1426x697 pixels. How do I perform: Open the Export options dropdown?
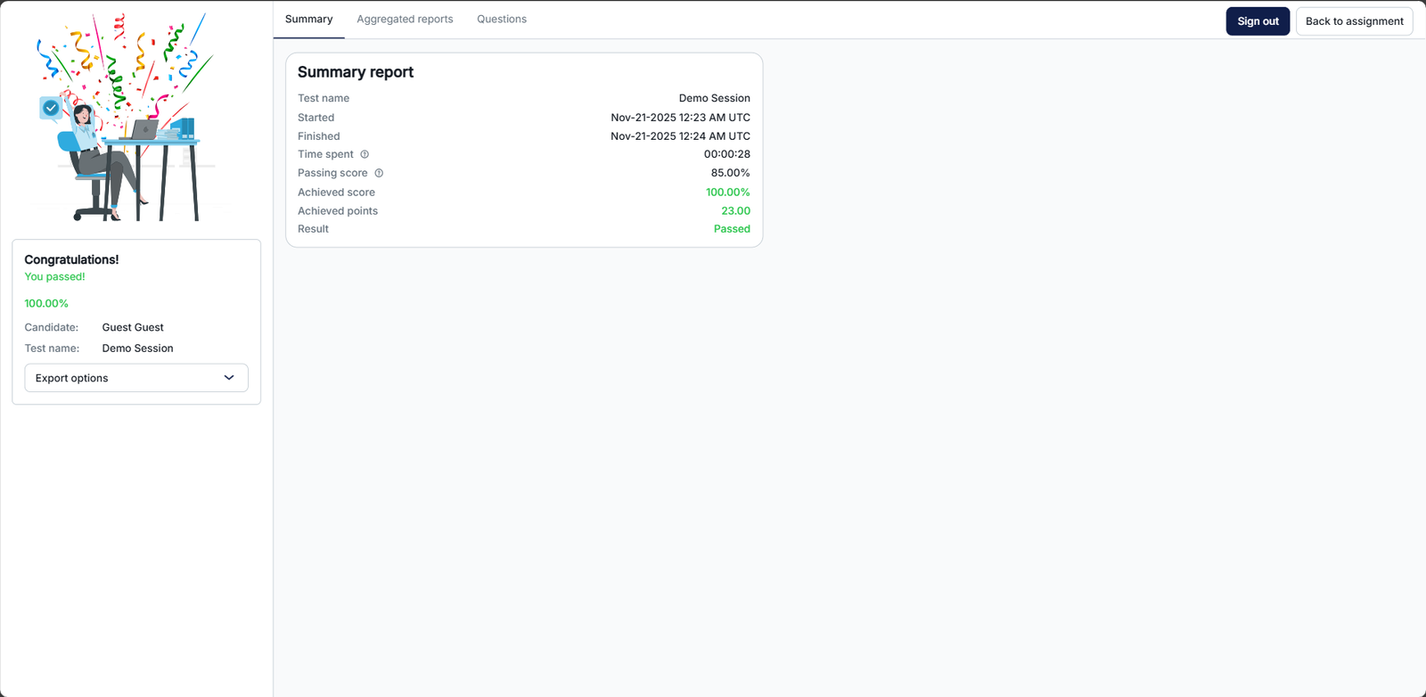point(136,378)
